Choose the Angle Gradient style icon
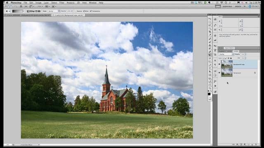 (33, 11)
